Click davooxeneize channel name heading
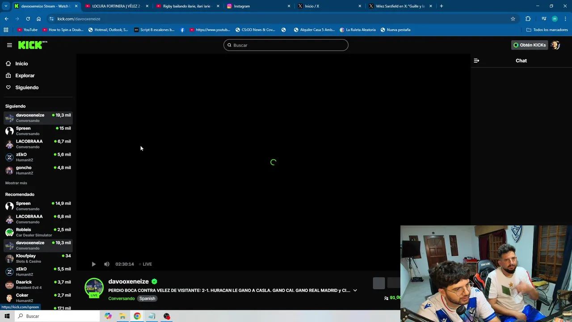The image size is (572, 322). 128,281
